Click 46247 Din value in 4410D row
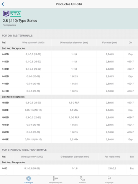 click(130, 91)
